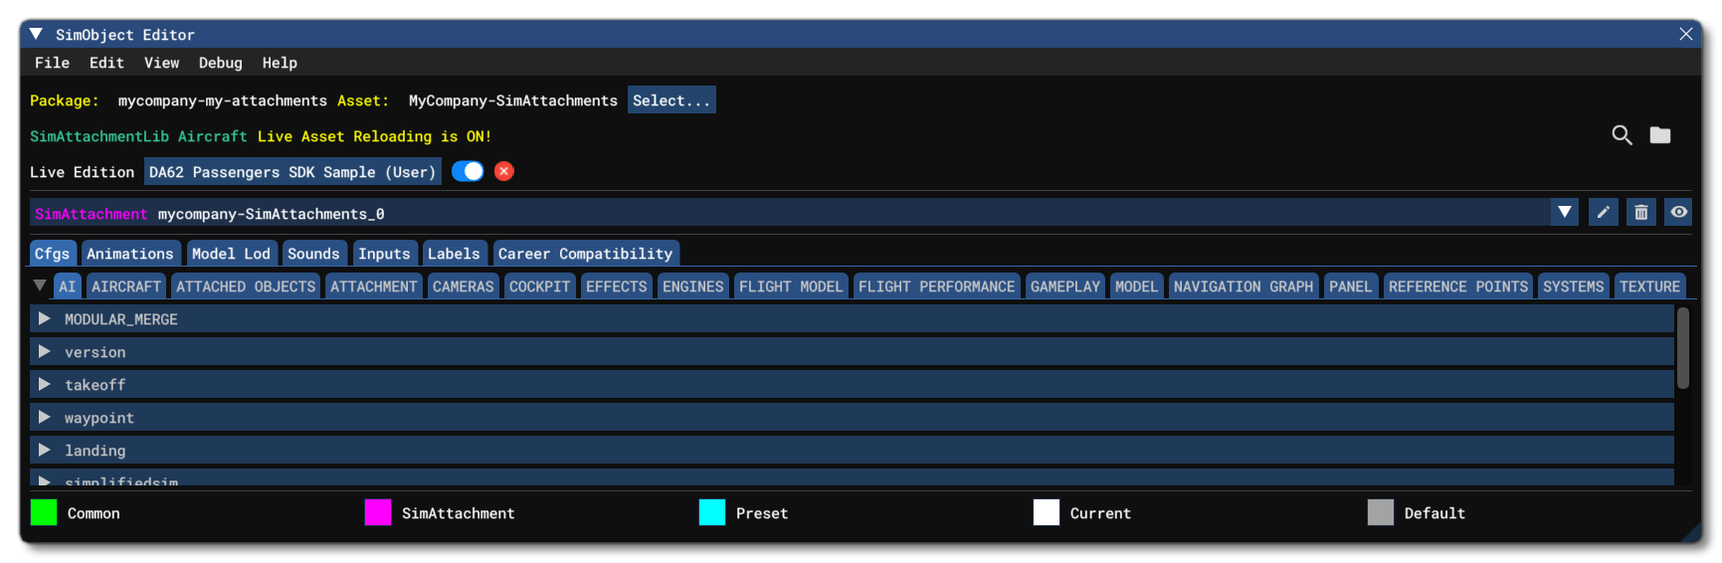Click the magenta SimAttachment color swatch
1722x563 pixels.
[x=378, y=512]
